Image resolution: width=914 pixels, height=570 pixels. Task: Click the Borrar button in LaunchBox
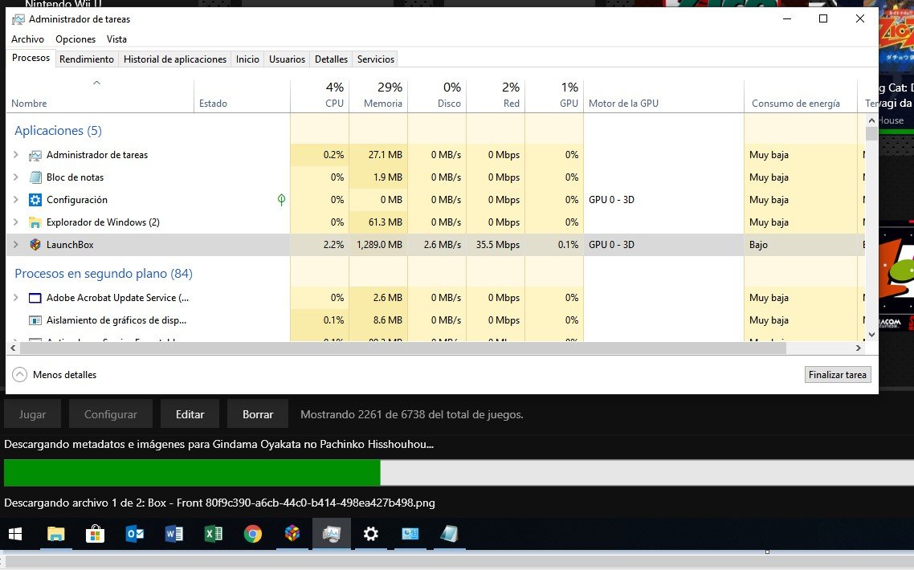pyautogui.click(x=259, y=414)
